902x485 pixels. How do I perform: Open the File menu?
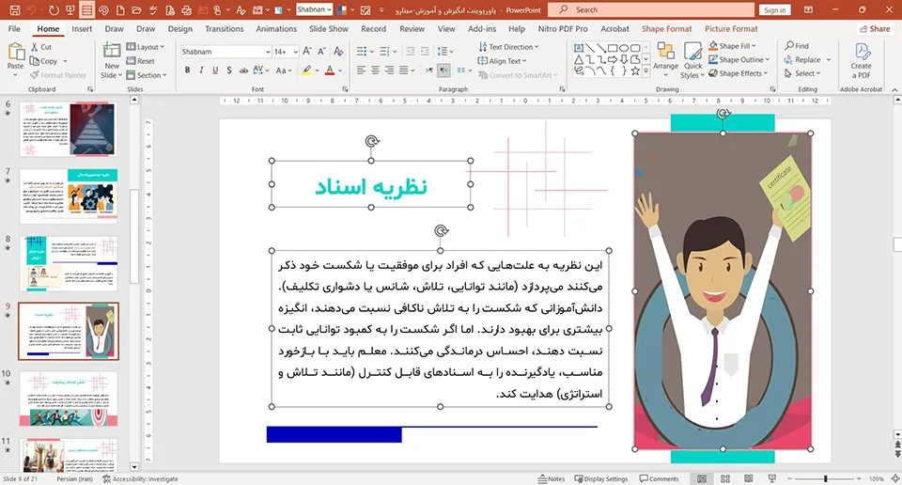tap(14, 29)
